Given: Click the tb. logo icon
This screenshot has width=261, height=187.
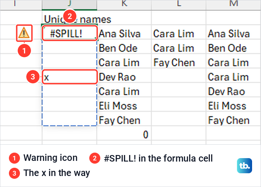Looking at the screenshot, I should (x=245, y=166).
